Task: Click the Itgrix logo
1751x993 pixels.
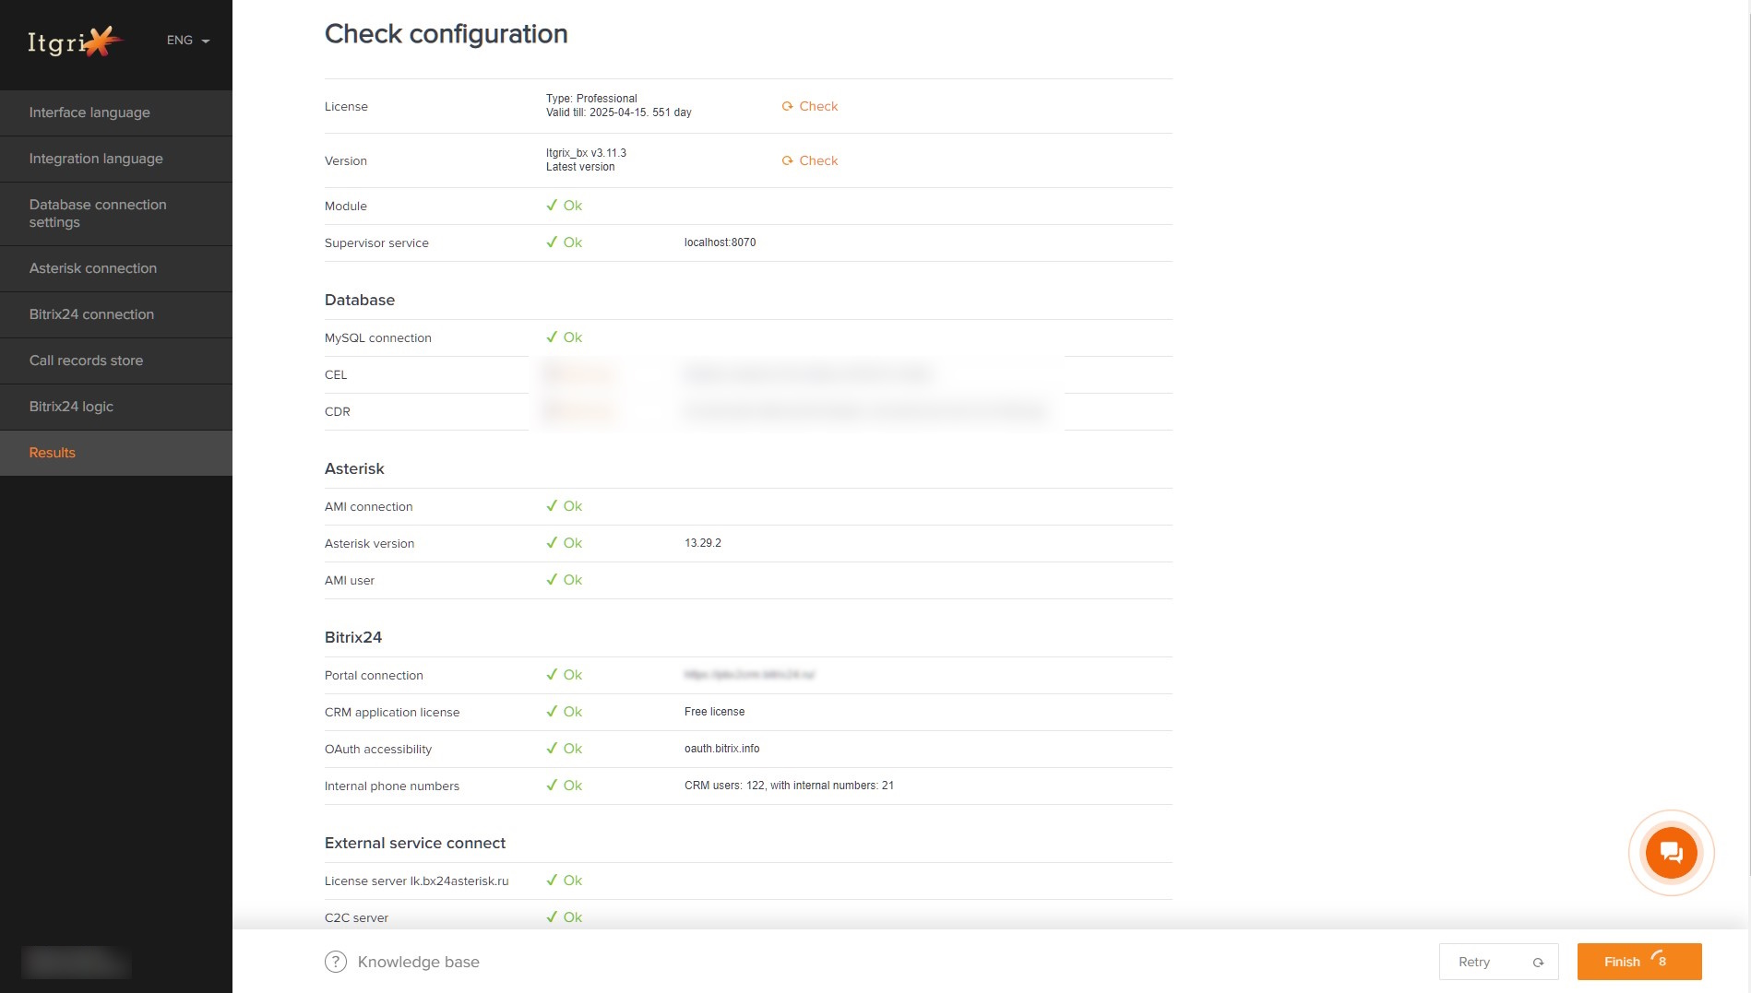Action: click(75, 41)
